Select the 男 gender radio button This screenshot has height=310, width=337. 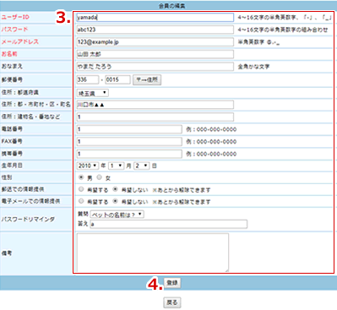pyautogui.click(x=81, y=177)
